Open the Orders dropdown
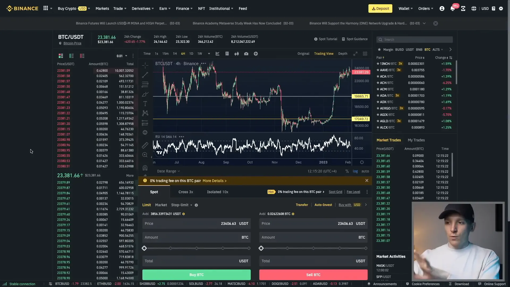Screen dimensions: 510x287 click(426, 9)
